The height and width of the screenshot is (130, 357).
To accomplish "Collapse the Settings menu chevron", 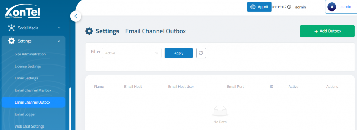I will 59,41.
